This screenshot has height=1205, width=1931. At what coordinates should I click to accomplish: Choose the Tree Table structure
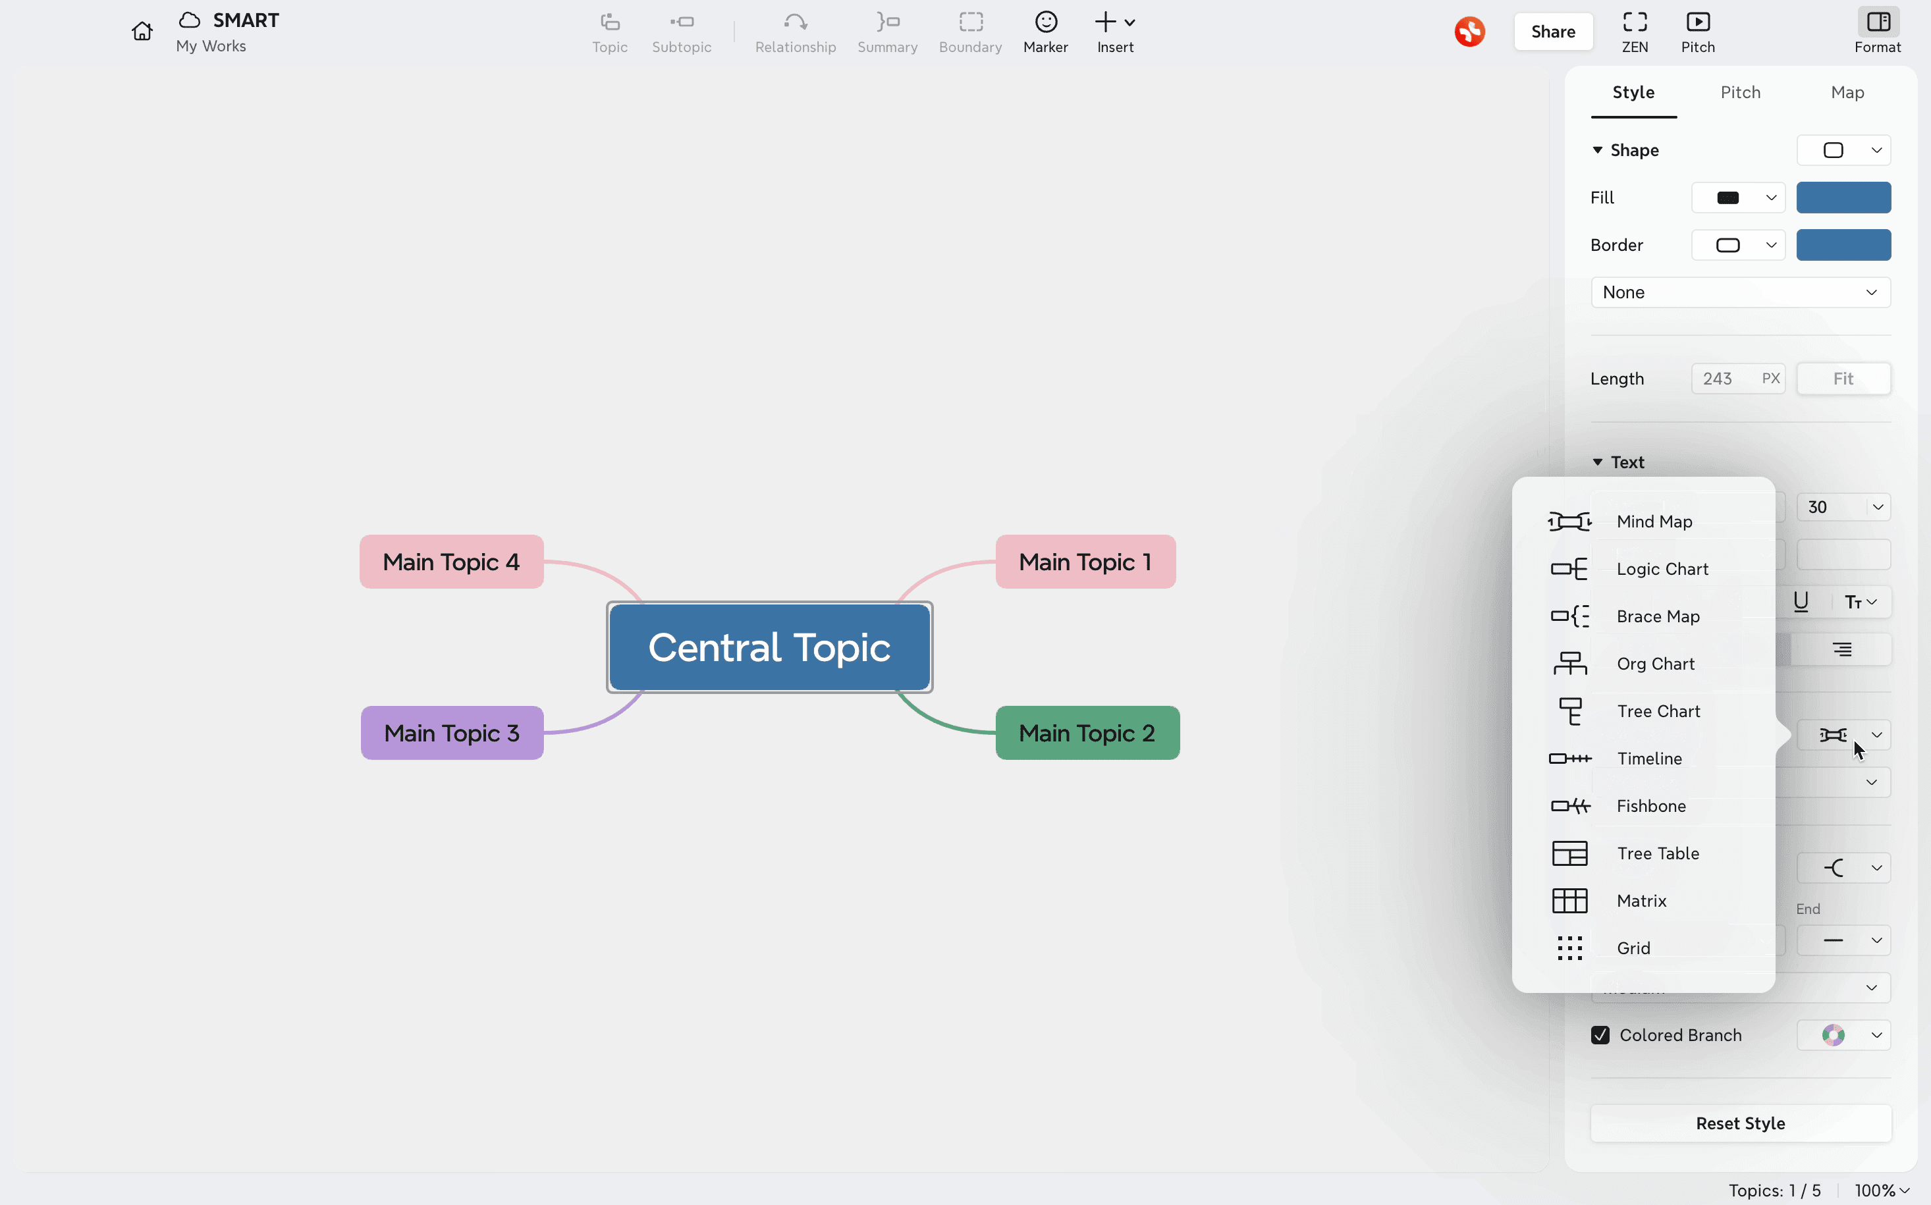point(1643,853)
